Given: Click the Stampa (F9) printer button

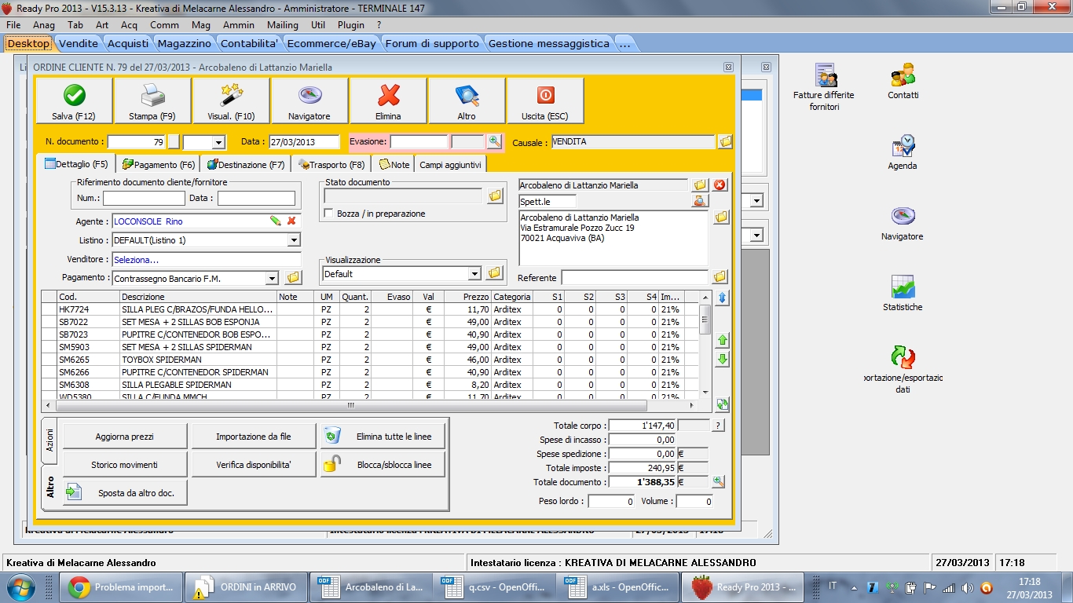Looking at the screenshot, I should pyautogui.click(x=152, y=100).
